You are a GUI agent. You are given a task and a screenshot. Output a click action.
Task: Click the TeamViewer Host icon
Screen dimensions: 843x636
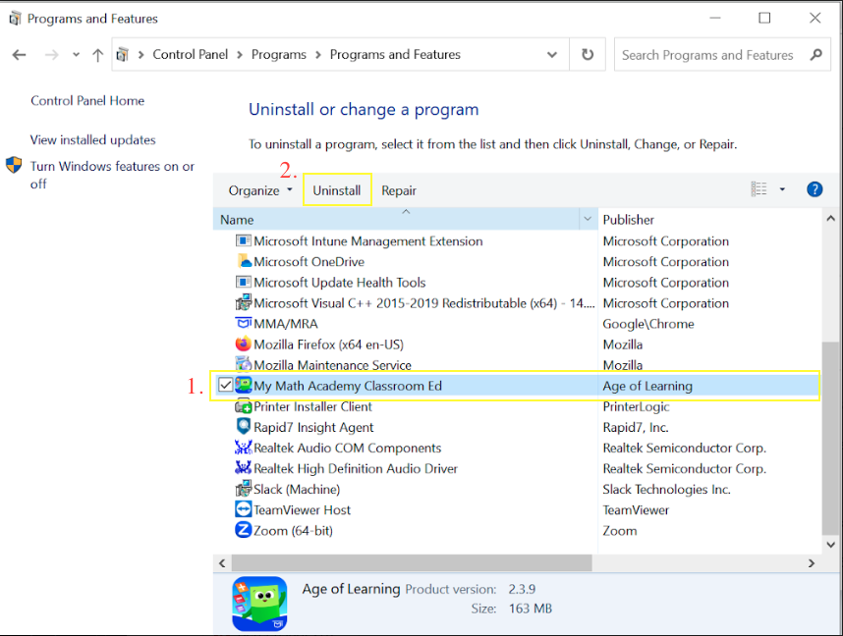244,509
